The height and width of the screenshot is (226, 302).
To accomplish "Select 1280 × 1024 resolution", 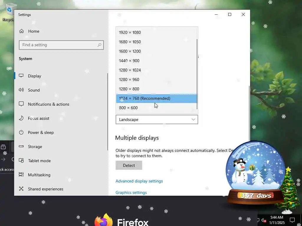I will (156, 70).
